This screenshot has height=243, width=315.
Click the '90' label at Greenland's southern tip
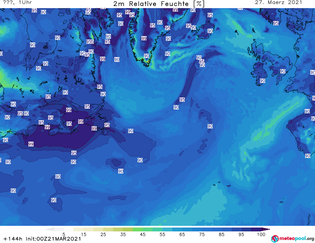pos(147,56)
